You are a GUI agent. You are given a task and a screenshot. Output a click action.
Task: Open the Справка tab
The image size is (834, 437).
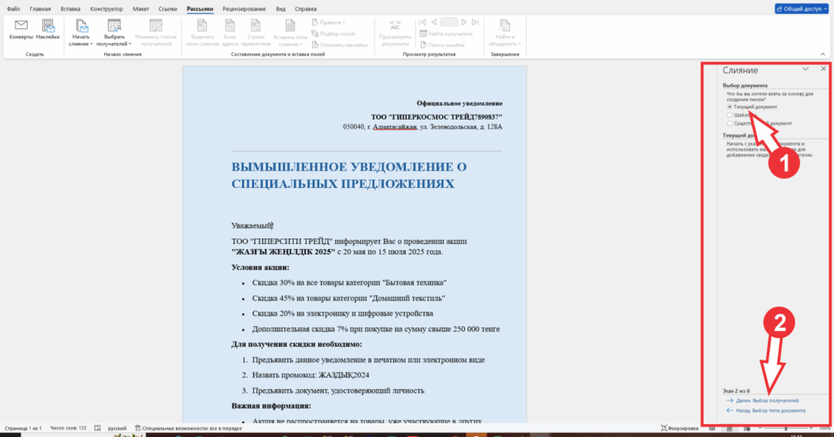305,9
